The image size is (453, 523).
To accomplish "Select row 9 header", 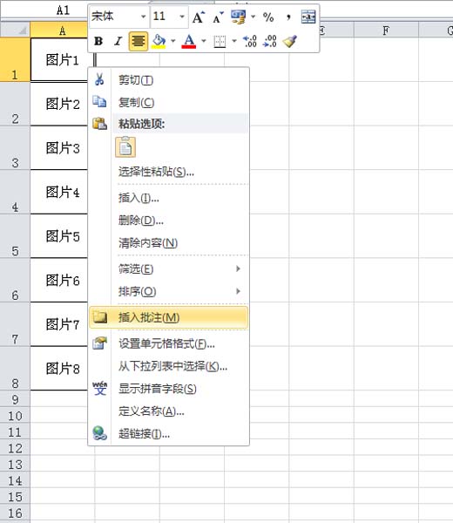I will point(15,399).
